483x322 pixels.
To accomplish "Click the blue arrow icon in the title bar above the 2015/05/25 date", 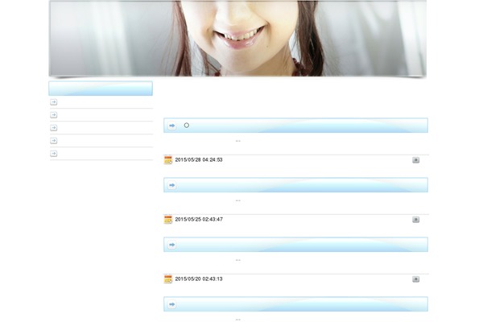I will pos(172,185).
